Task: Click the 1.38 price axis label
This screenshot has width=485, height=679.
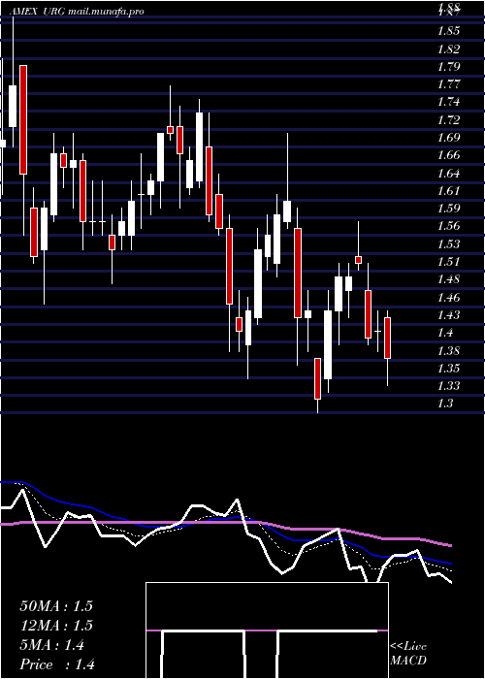Action: (x=448, y=350)
